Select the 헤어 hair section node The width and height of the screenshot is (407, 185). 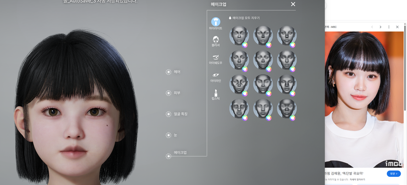coord(169,72)
